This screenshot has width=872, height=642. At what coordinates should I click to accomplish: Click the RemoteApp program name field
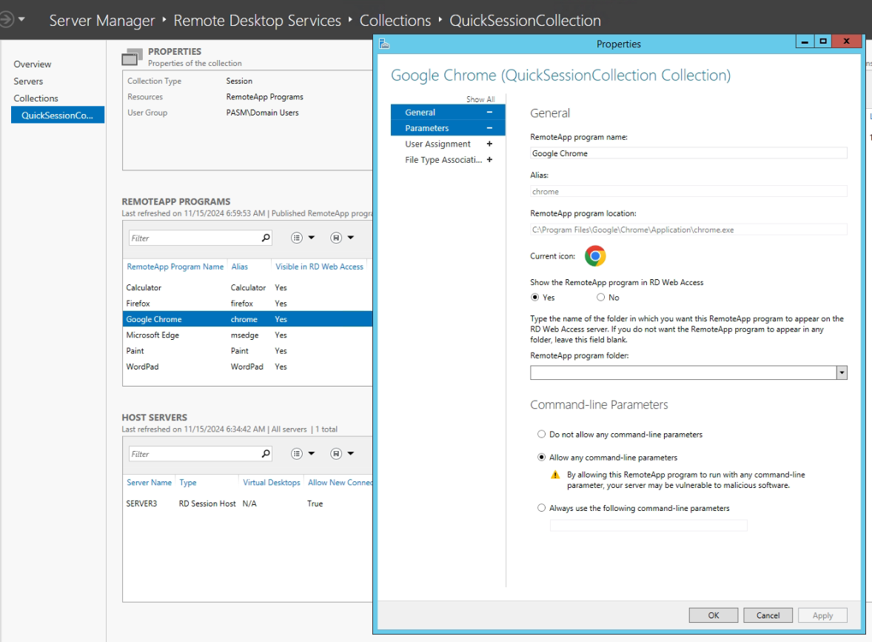pyautogui.click(x=688, y=153)
